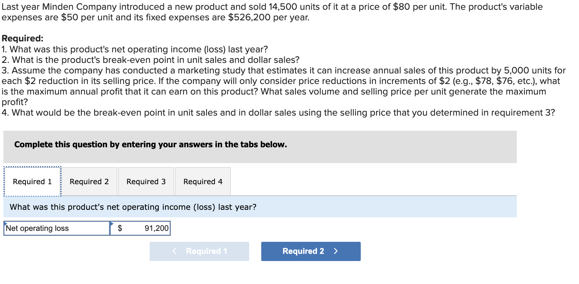This screenshot has width=579, height=284.
Task: Select the Required 4 tab
Action: 203,182
